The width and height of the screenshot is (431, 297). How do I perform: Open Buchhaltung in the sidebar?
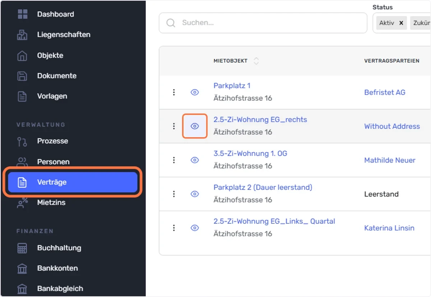(59, 248)
